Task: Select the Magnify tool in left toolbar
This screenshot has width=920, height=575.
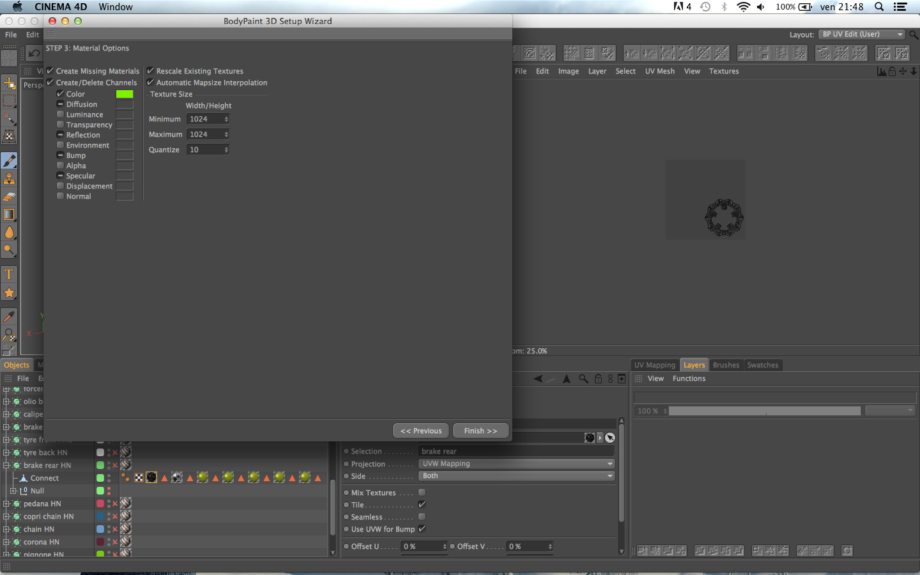Action: coord(9,335)
